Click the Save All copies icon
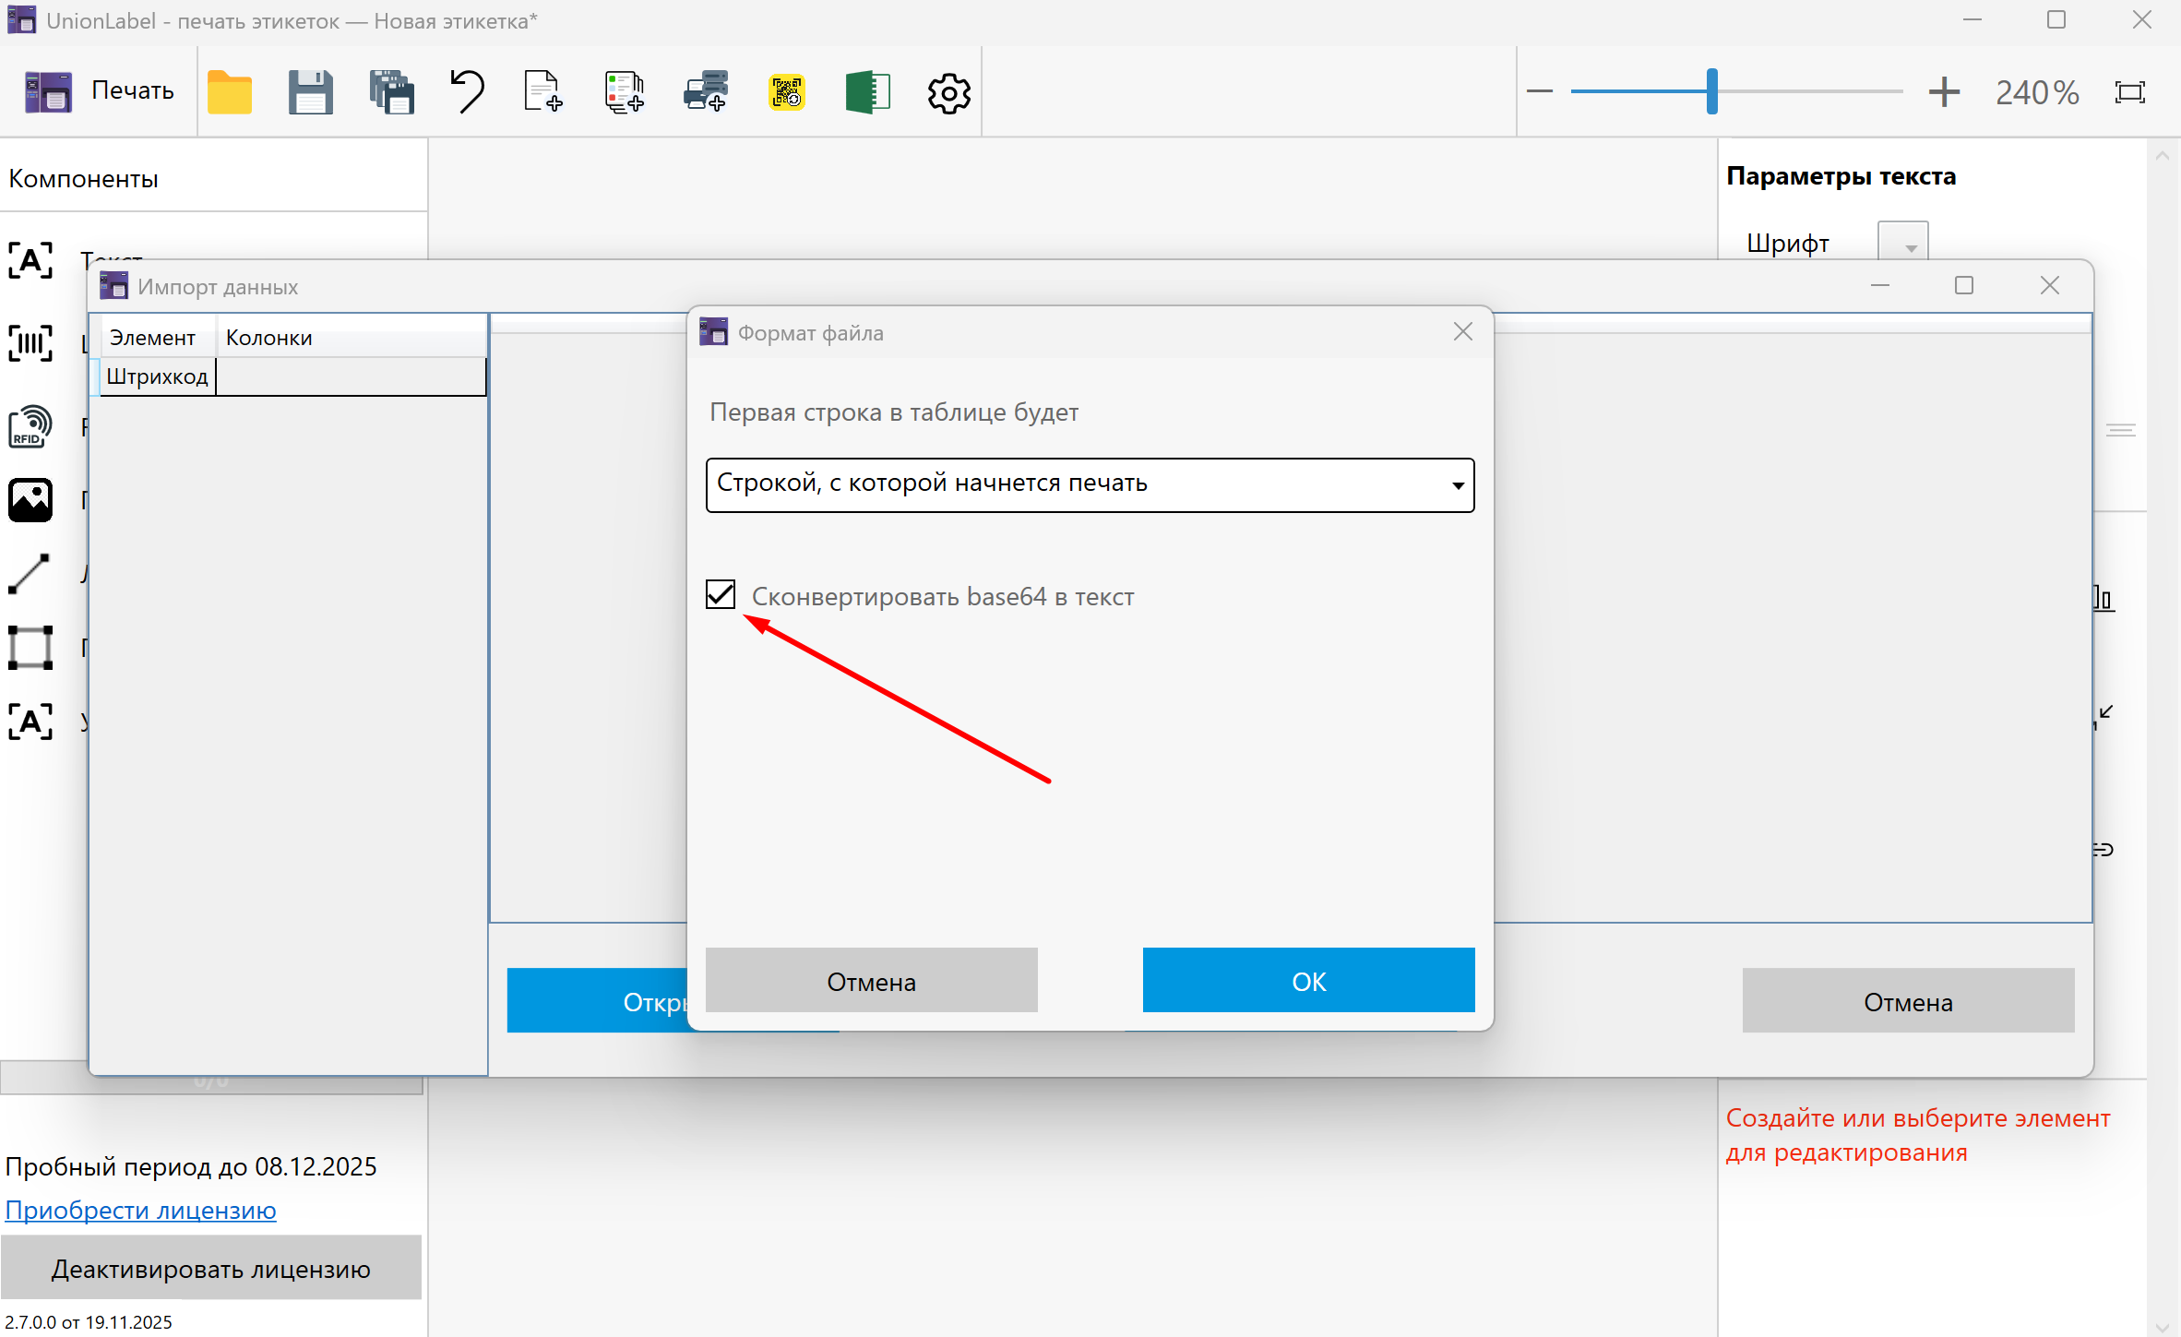The image size is (2181, 1337). point(391,91)
